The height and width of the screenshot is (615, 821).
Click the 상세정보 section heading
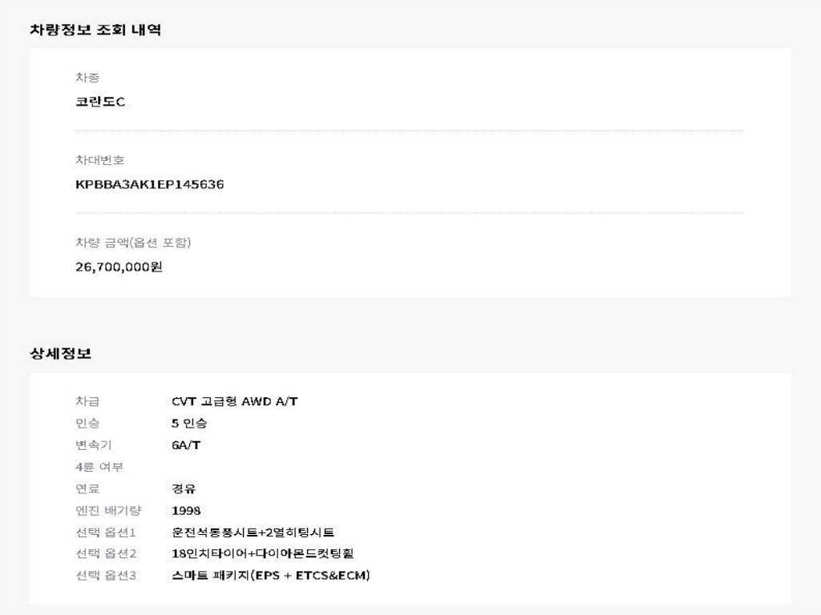tap(61, 353)
